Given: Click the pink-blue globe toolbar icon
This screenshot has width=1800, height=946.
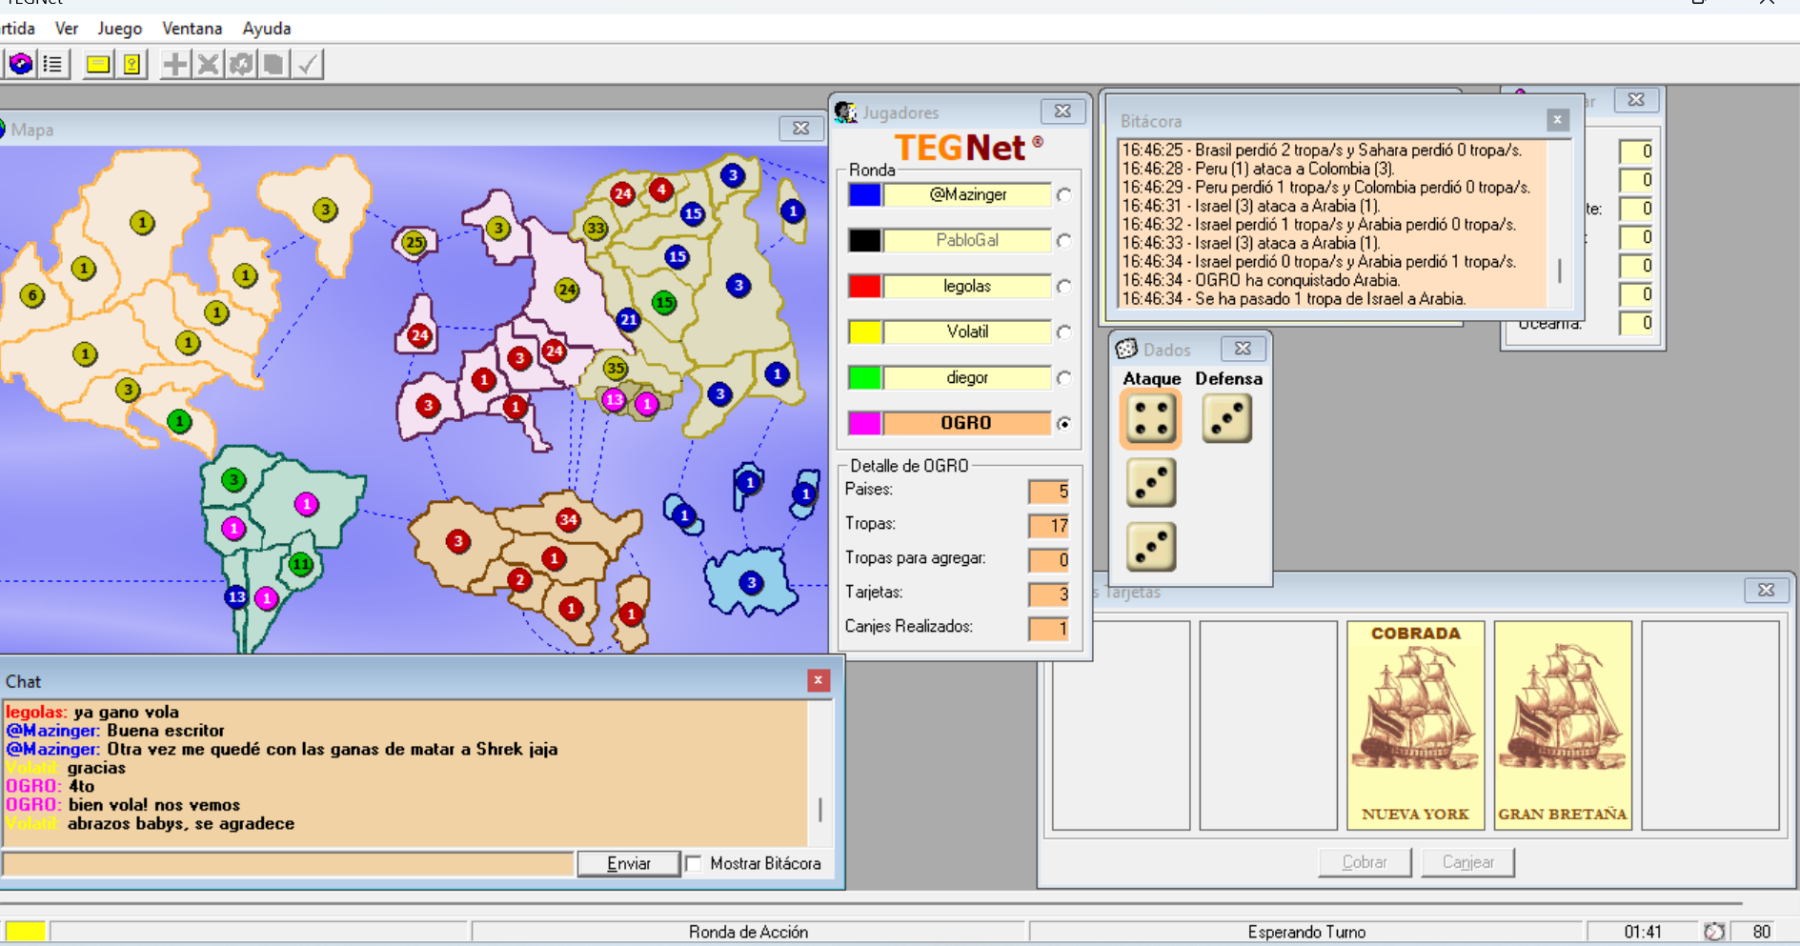Looking at the screenshot, I should click(x=21, y=64).
